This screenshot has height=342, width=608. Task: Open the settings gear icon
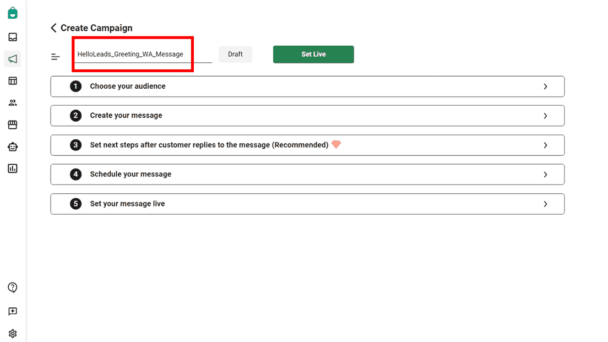[x=13, y=334]
